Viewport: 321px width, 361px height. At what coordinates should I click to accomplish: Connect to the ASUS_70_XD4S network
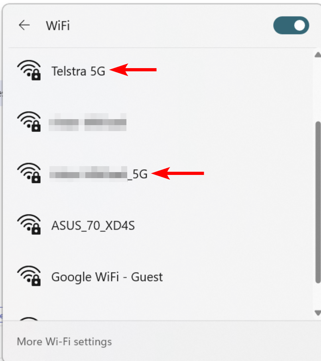point(93,226)
